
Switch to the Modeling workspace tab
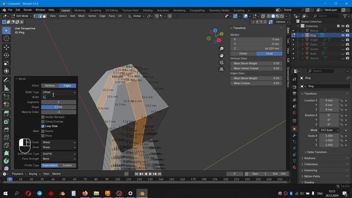(x=80, y=10)
